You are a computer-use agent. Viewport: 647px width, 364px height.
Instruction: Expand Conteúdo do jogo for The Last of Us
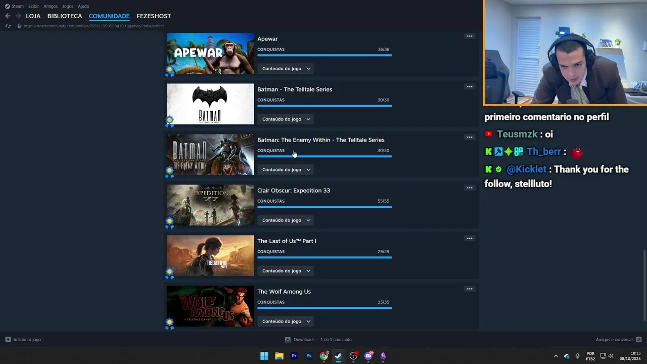point(286,271)
